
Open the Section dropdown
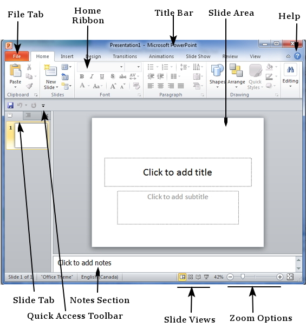[66, 86]
